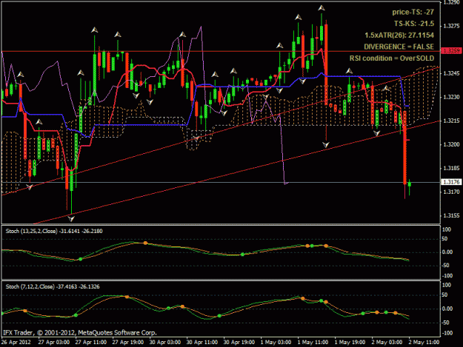Click the RSI condition = OverSOLD label
Screen dimensions: 463x347
coord(392,58)
